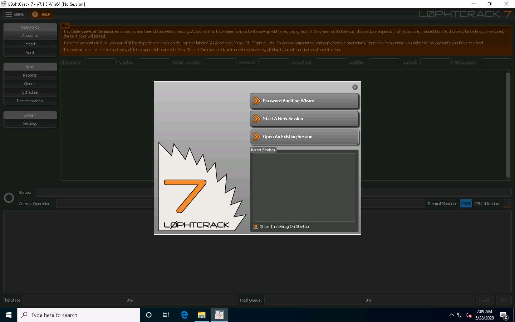515x322 pixels.
Task: Open Documentation in the sidebar
Action: [30, 101]
